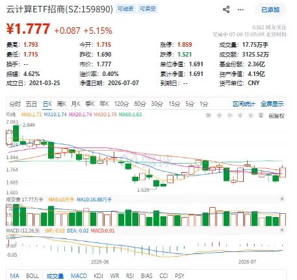Select the 日K chart tab
This screenshot has height=280, width=297.
47,104
